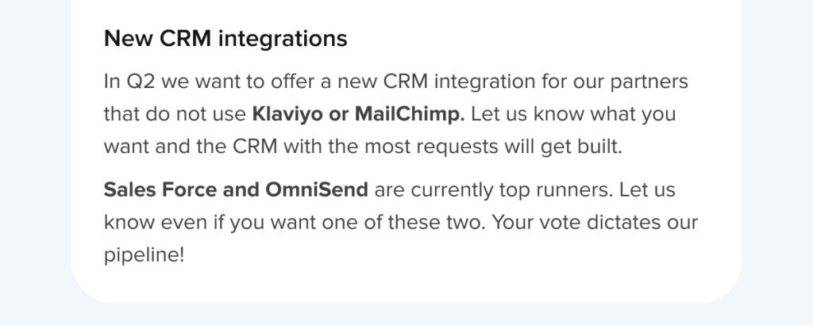Viewport: 813px width, 325px height.
Task: Click the bold "Klaviyo or MailChimp." text
Action: pyautogui.click(x=358, y=114)
